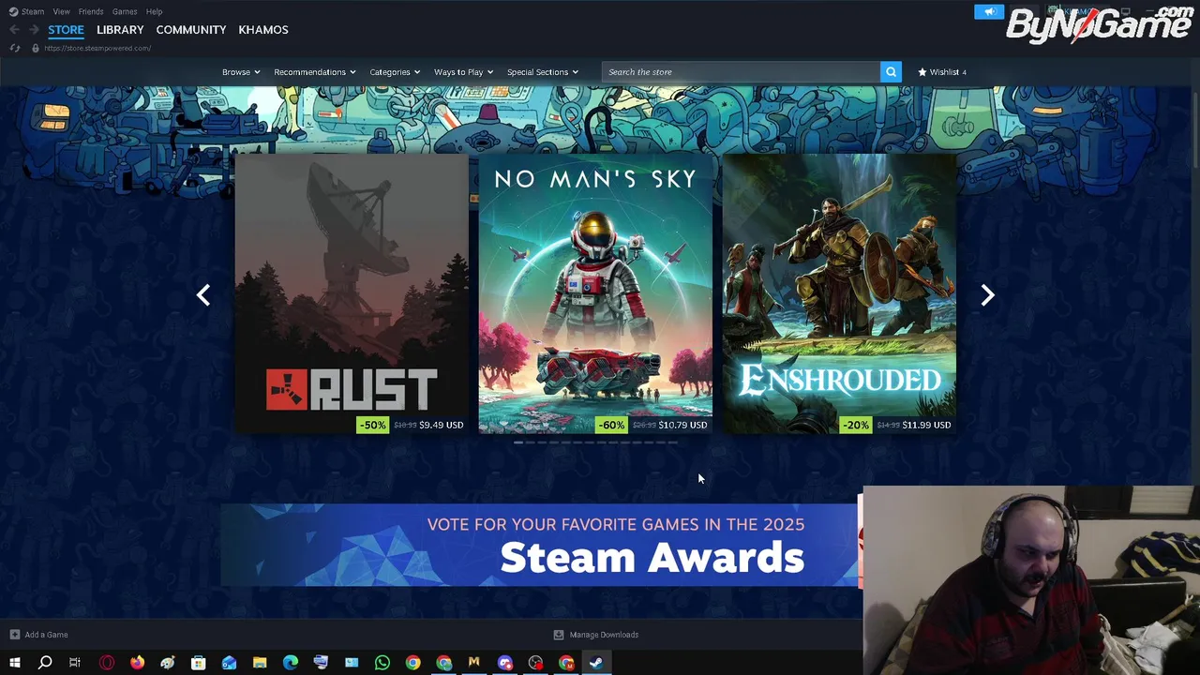This screenshot has height=675, width=1200.
Task: Click the Steam announcements megaphone icon
Action: tap(988, 11)
